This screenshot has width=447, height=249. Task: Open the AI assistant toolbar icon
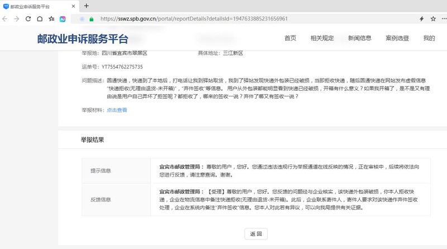tap(63, 18)
